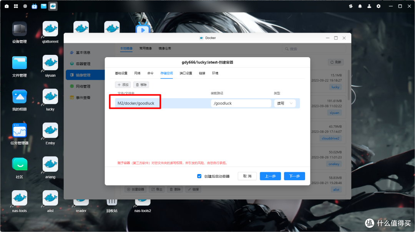
Task: Launch qbittorrent docker shortcut
Action: click(x=50, y=29)
